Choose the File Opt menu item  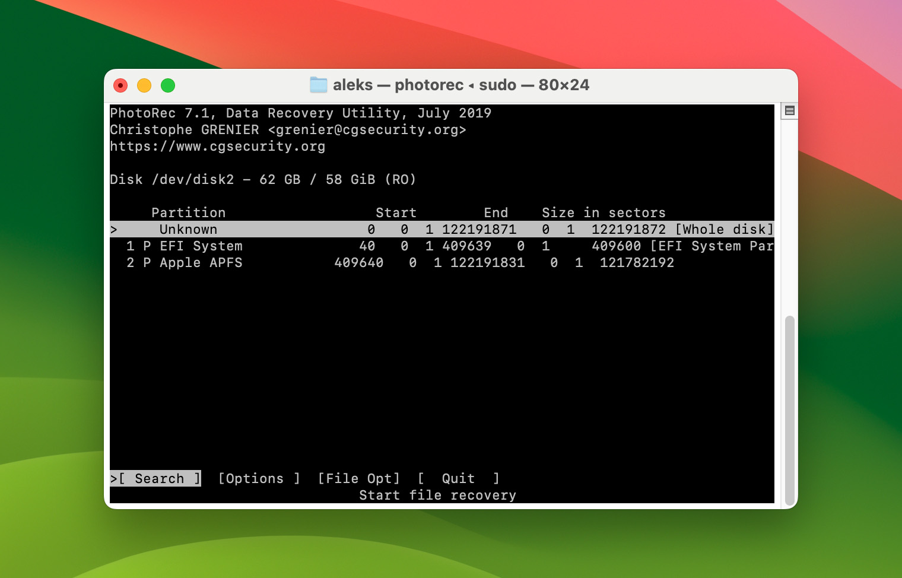click(359, 478)
